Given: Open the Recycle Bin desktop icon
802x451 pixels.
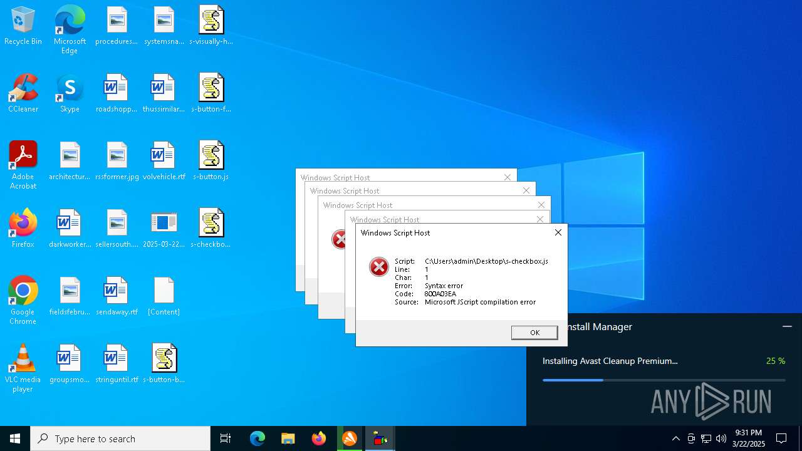Looking at the screenshot, I should [23, 26].
